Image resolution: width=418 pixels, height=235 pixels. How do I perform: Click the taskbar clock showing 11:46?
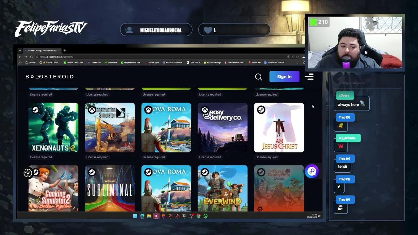(312, 216)
